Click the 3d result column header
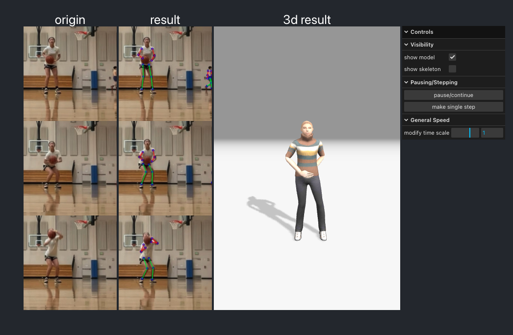 (307, 20)
